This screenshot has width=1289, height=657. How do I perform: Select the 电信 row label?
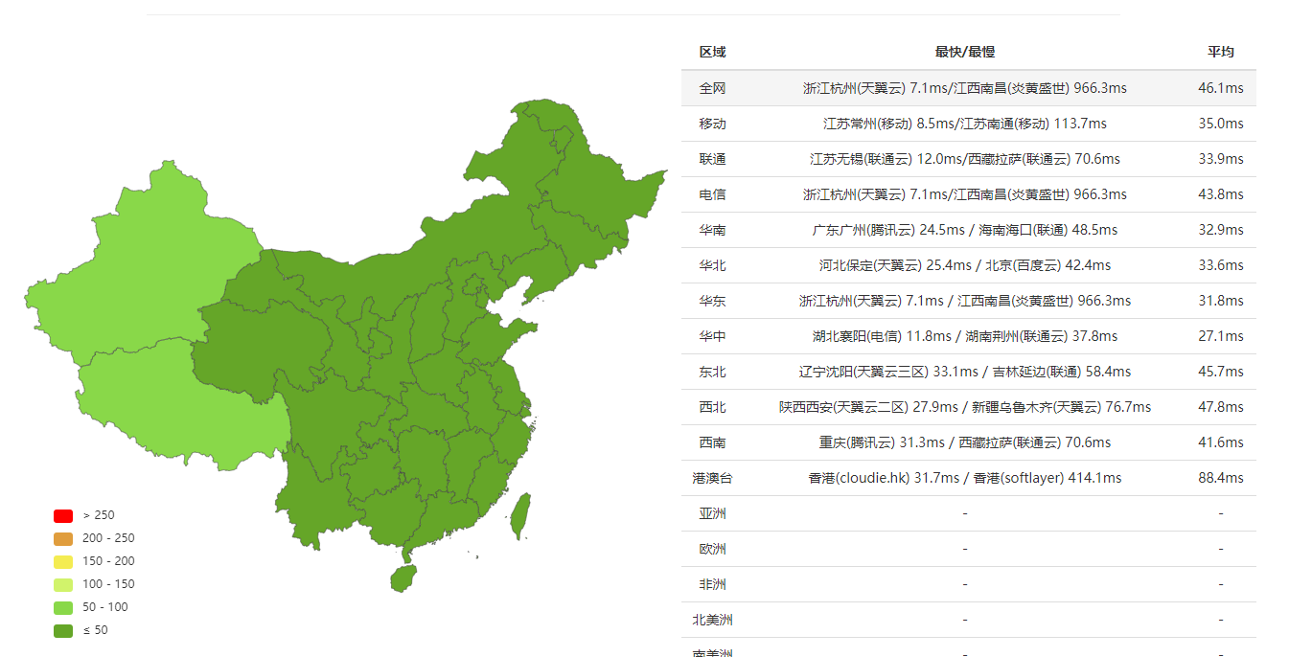[x=712, y=194]
